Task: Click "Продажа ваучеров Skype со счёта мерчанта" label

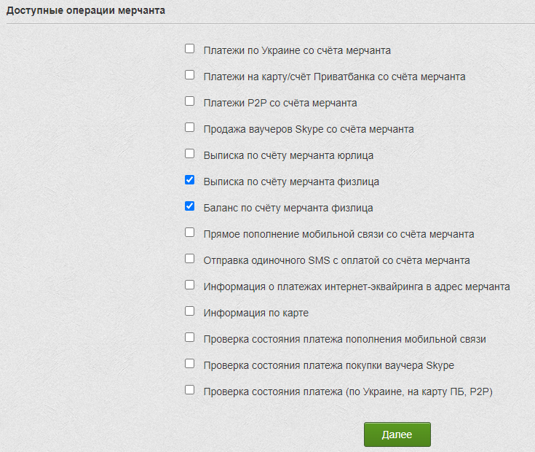Action: coord(309,129)
